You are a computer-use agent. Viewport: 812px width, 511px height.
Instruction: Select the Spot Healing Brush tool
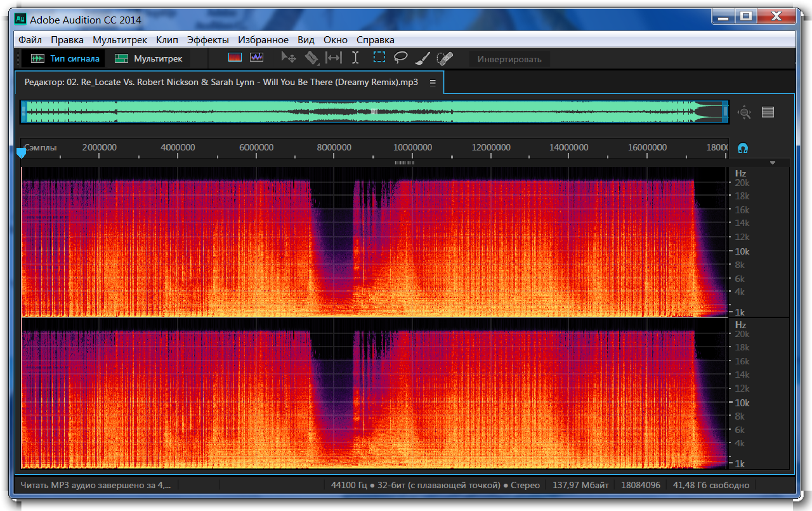click(445, 58)
